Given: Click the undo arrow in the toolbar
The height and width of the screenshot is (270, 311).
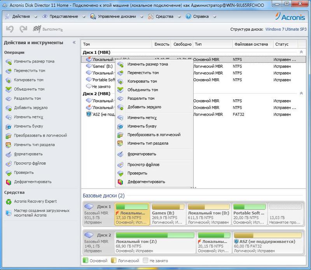Looking at the screenshot, I should coord(10,29).
